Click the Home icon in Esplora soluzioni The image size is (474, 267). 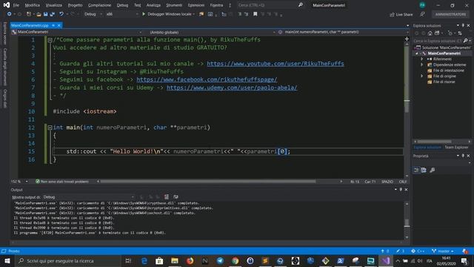click(x=430, y=33)
